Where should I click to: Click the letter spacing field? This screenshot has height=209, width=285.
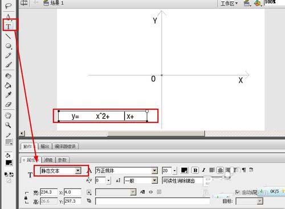[100, 180]
